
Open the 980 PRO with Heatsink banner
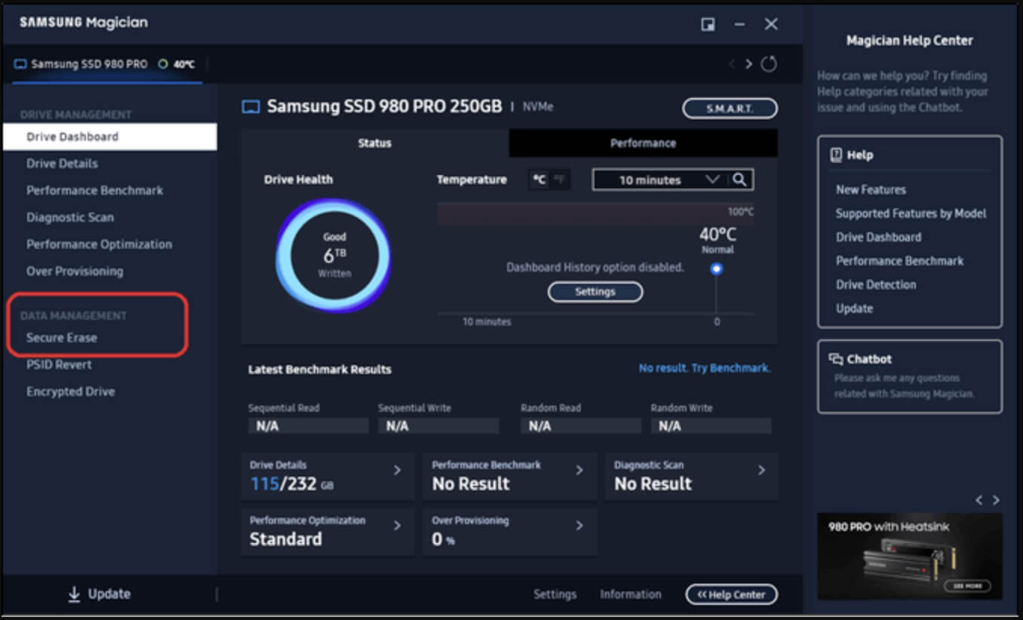point(909,557)
